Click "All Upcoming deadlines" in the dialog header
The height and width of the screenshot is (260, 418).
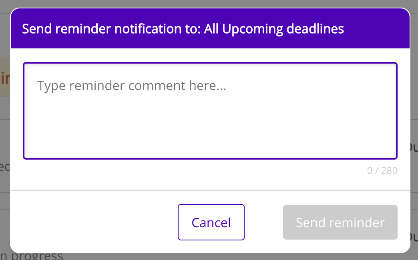[x=274, y=29]
